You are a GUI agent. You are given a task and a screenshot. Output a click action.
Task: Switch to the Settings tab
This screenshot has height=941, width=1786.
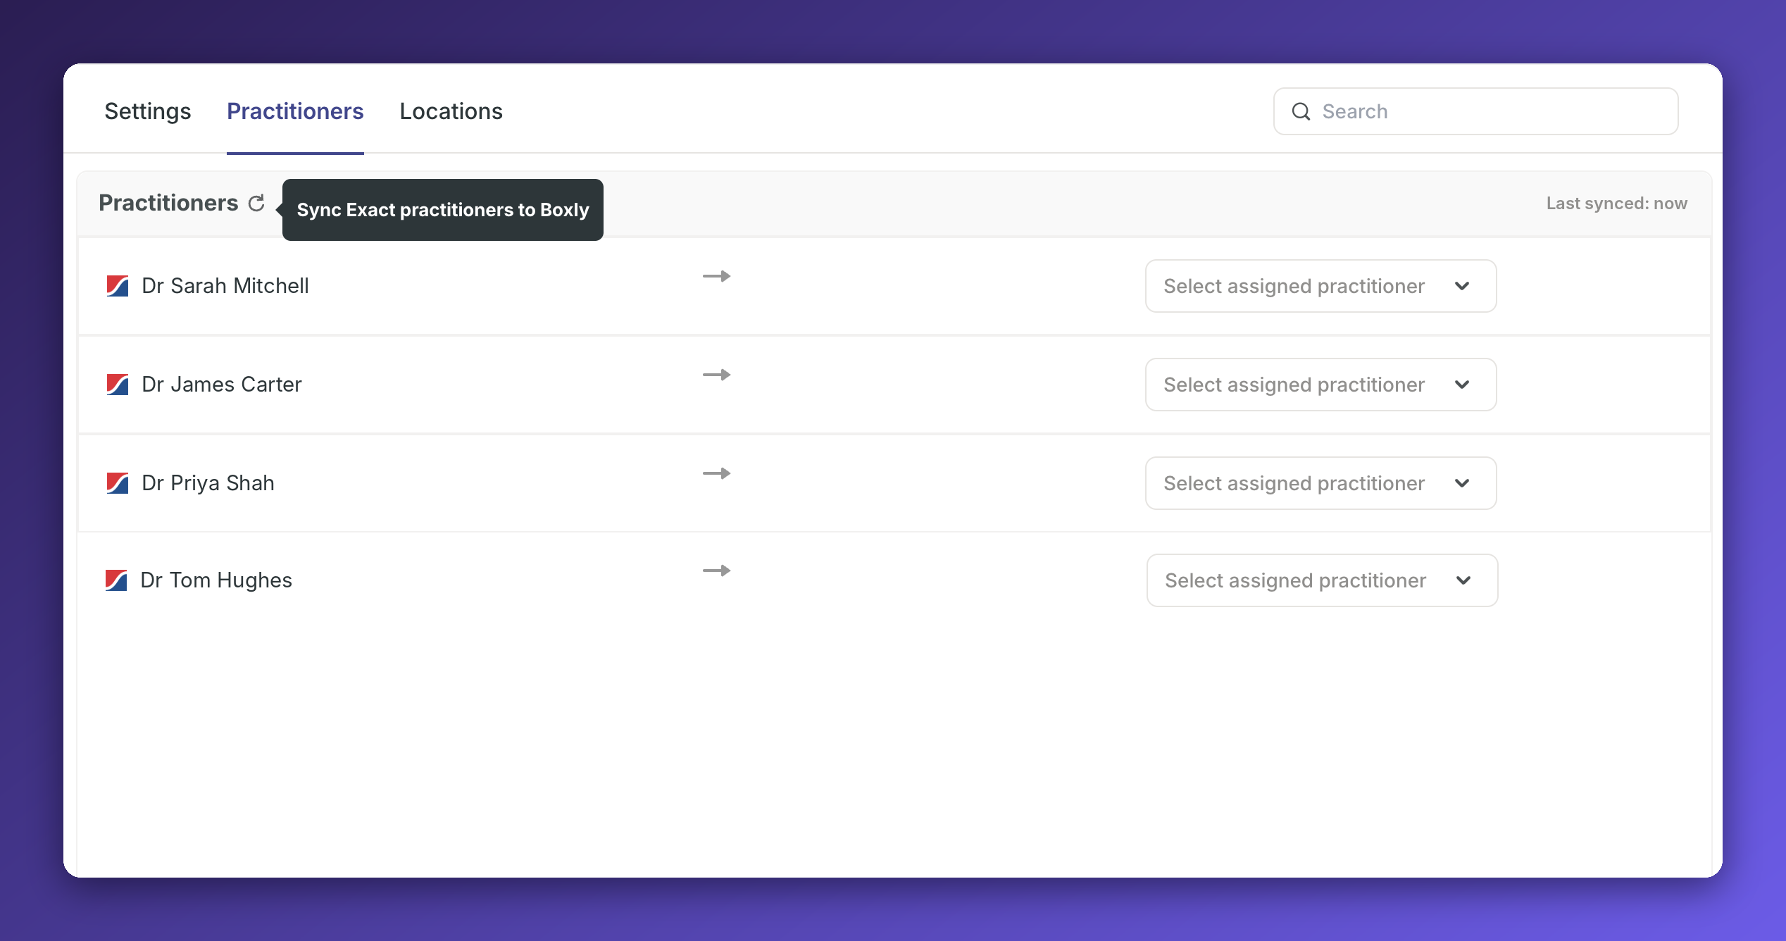click(x=147, y=111)
